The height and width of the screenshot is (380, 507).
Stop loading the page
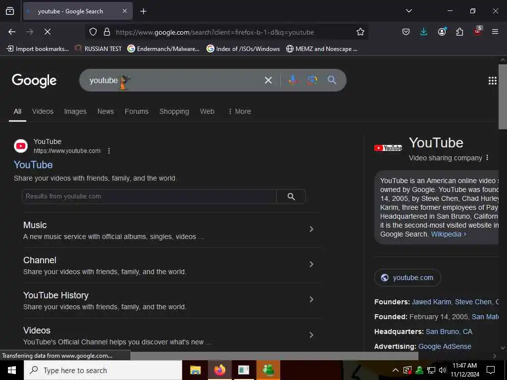pyautogui.click(x=47, y=32)
